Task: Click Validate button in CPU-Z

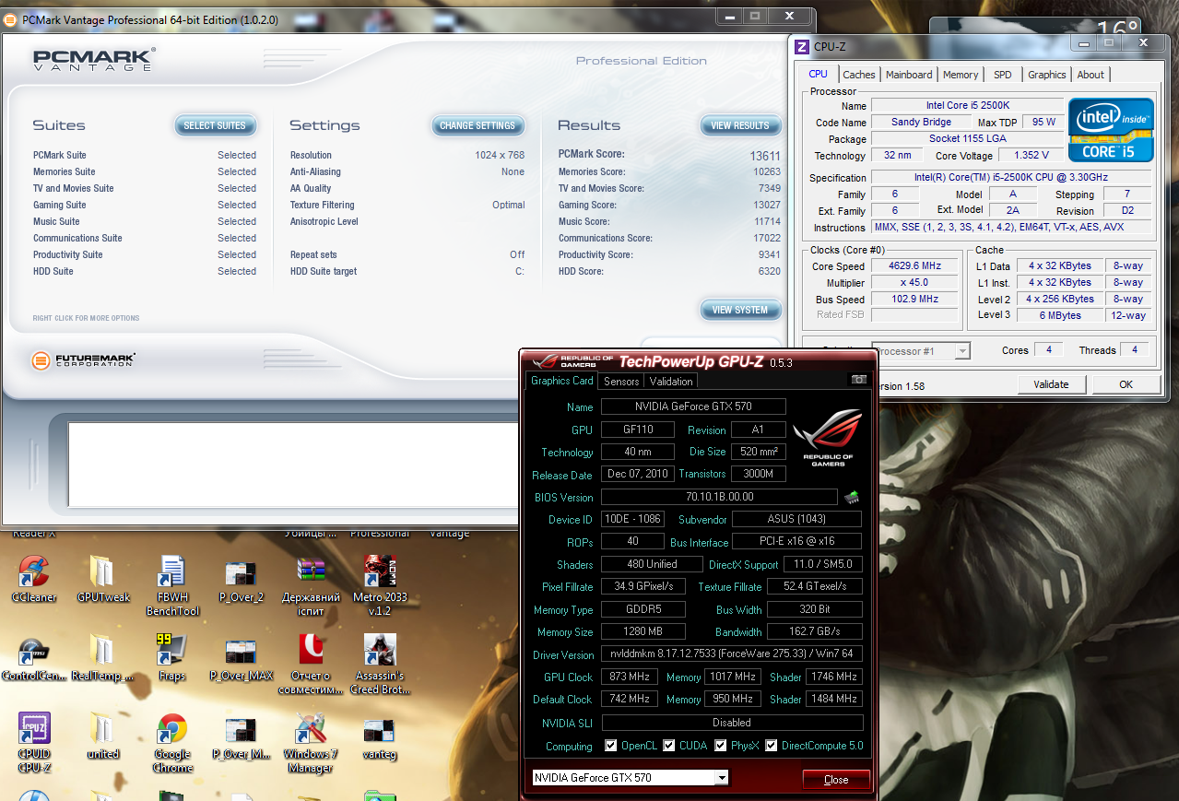Action: coord(1051,384)
